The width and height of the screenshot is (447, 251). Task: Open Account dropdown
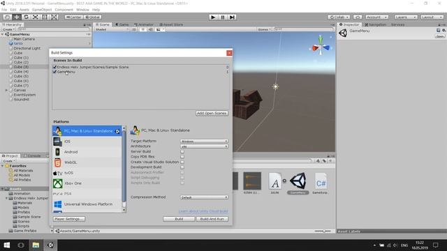click(x=376, y=17)
